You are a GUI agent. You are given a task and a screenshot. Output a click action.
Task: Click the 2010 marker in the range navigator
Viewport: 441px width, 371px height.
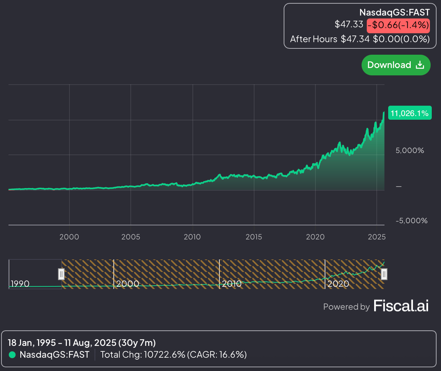[232, 284]
